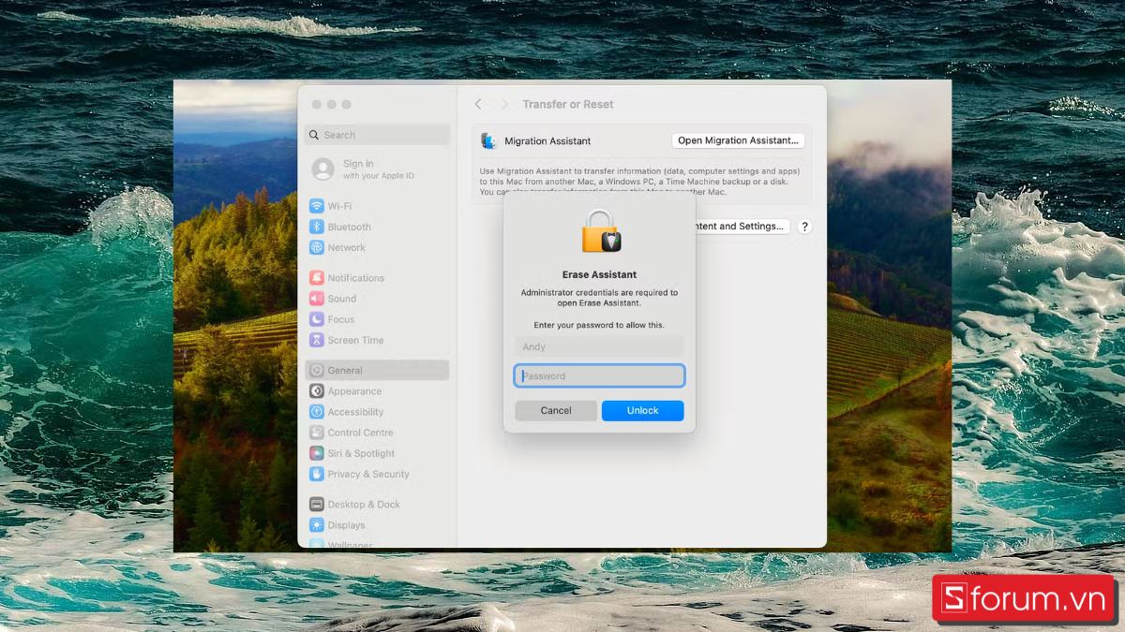The image size is (1125, 632).
Task: Open Siri & Spotlight settings
Action: pyautogui.click(x=319, y=453)
